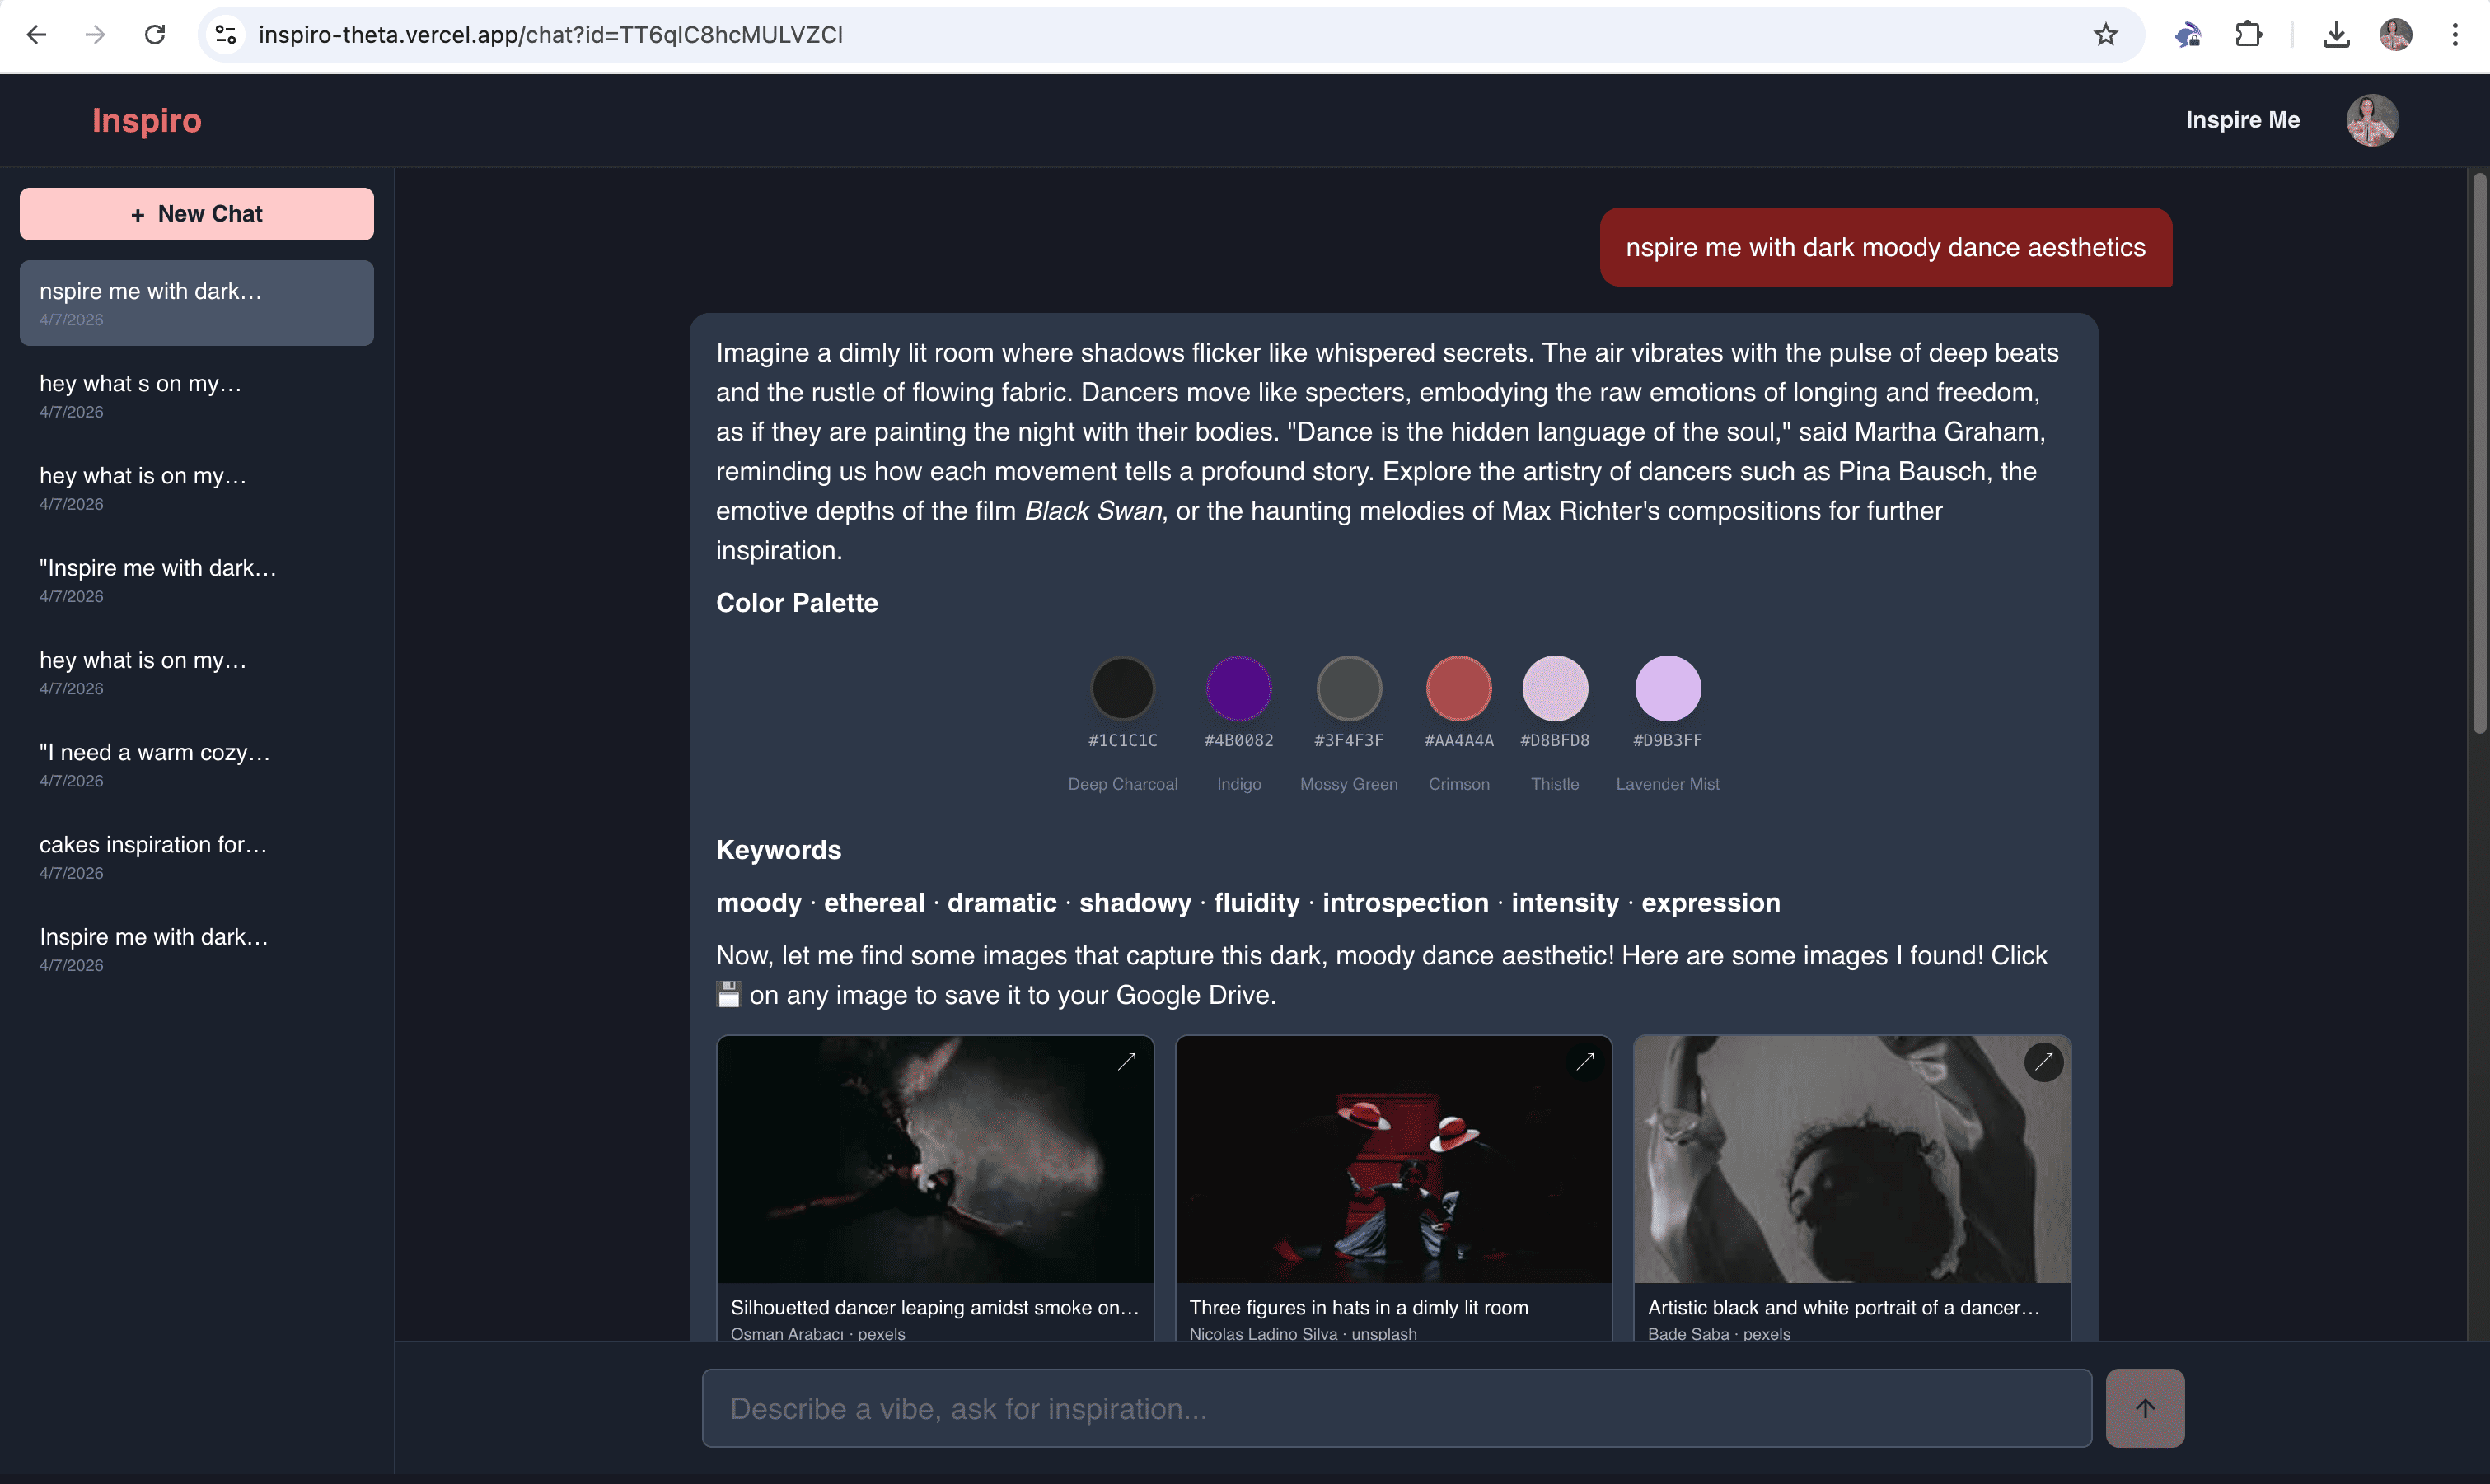The width and height of the screenshot is (2490, 1484).
Task: Open the browser downloads icon
Action: click(x=2336, y=35)
